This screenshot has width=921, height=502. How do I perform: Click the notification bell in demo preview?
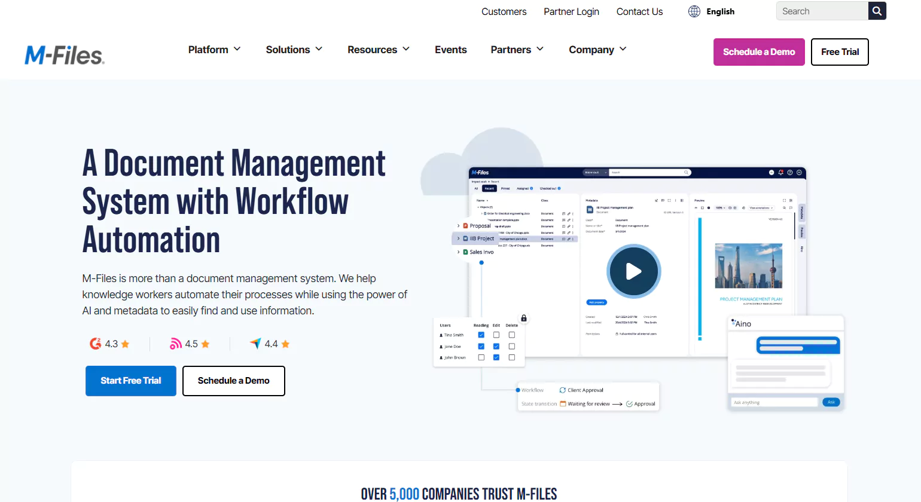pos(780,172)
